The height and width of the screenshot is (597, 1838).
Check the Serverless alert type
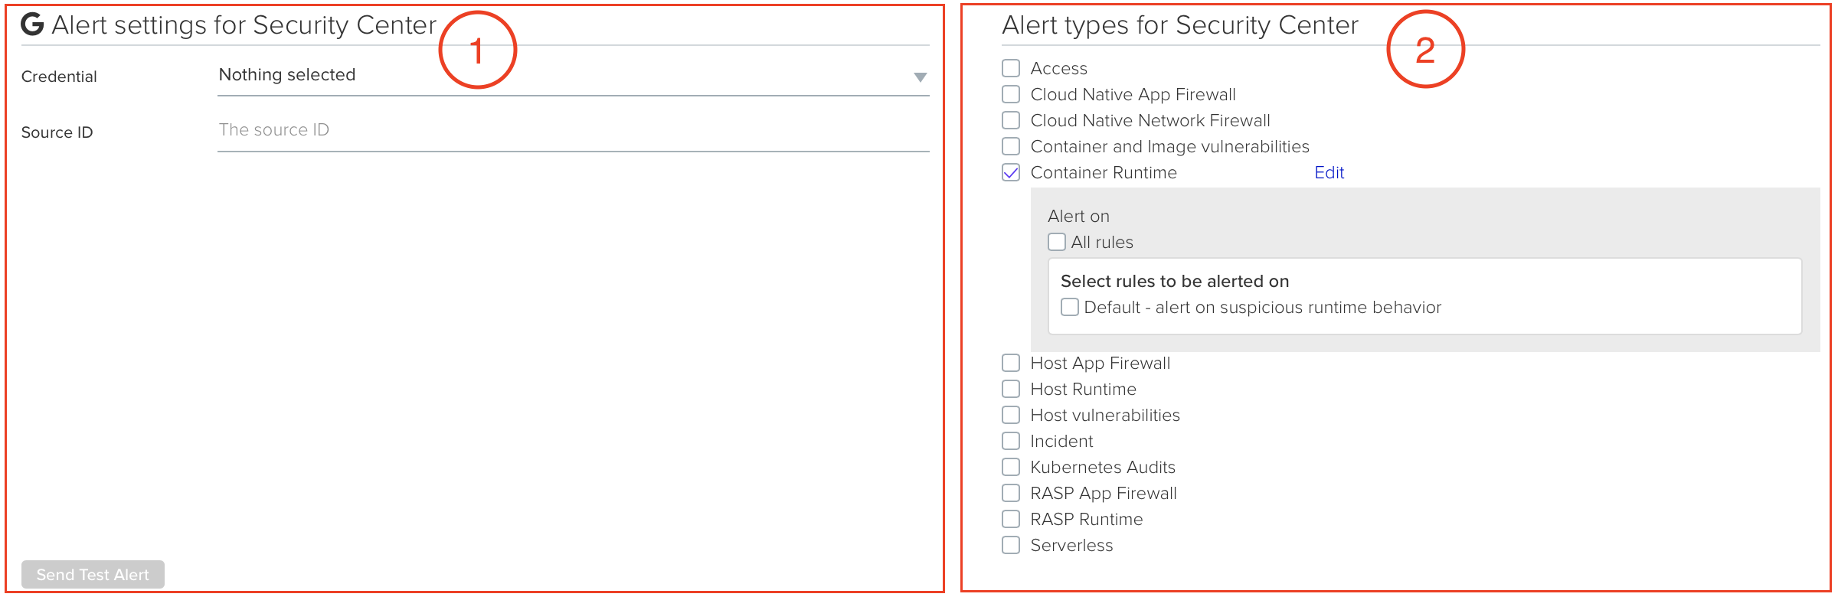tap(1011, 545)
